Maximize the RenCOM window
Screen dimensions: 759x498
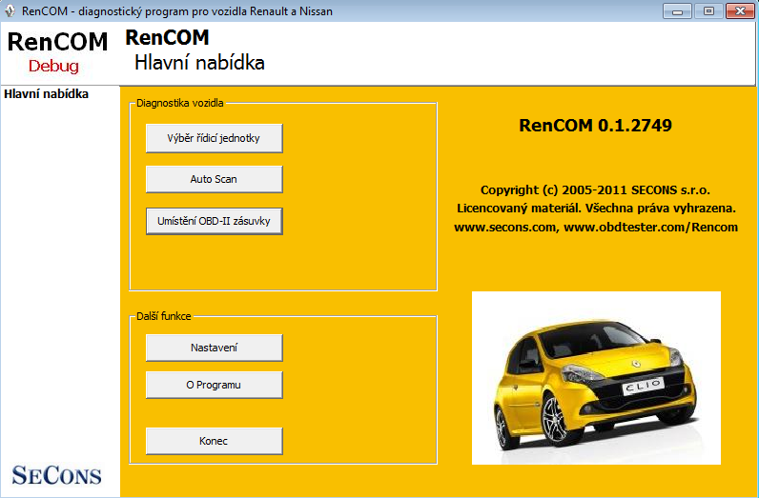[708, 11]
